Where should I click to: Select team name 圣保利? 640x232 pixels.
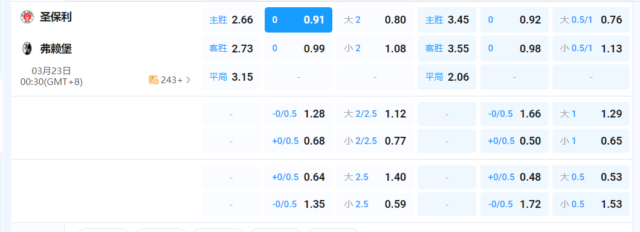point(56,17)
